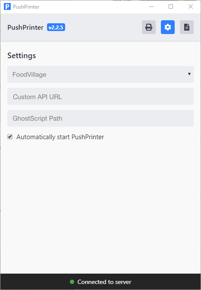Click the PushPrinter header title

pyautogui.click(x=25, y=28)
